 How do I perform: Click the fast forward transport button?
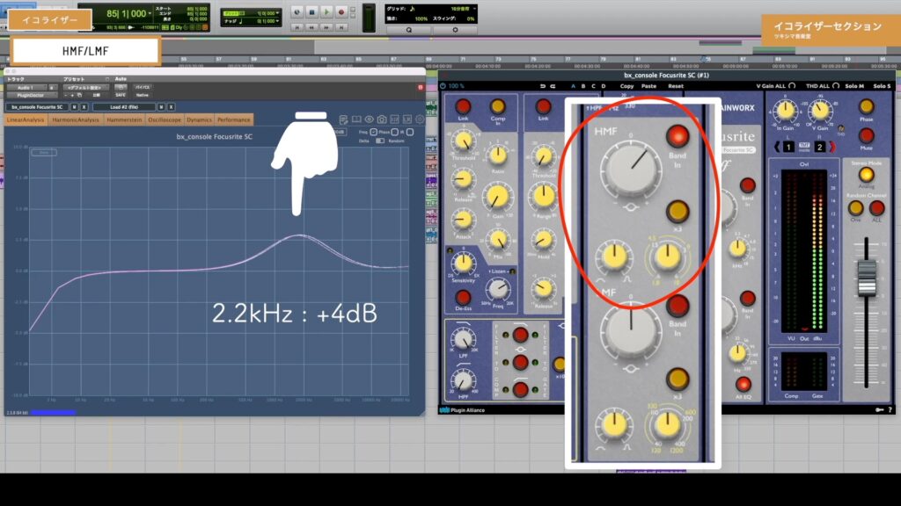point(326,27)
